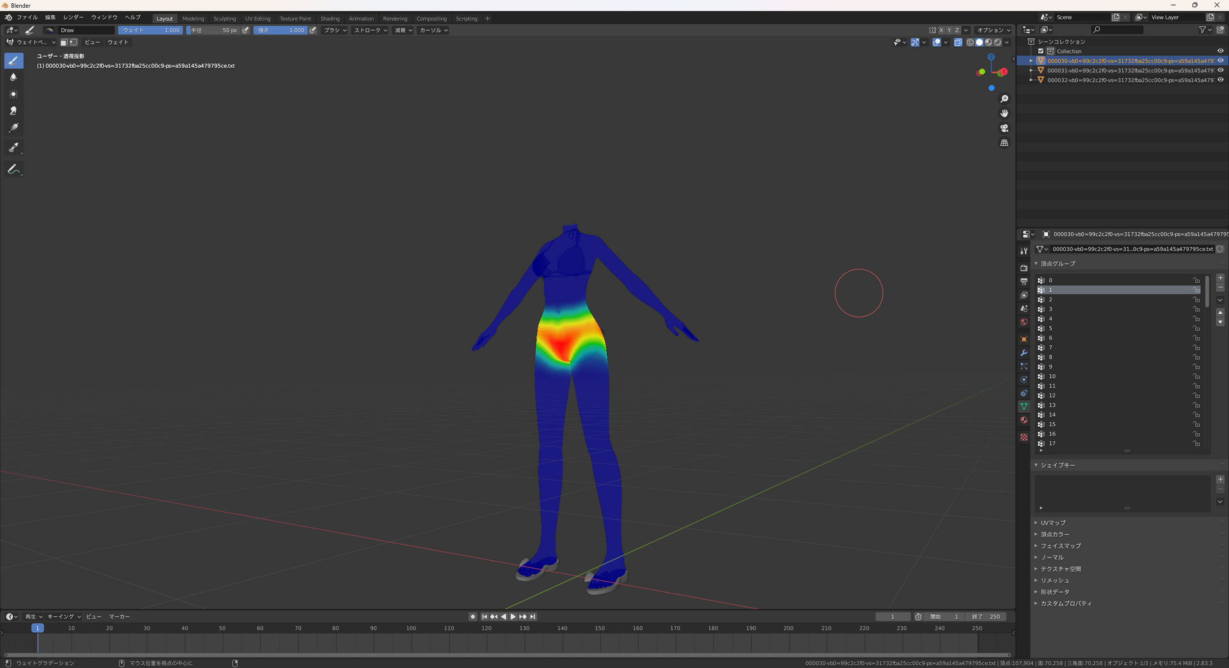The height and width of the screenshot is (668, 1229).
Task: Open the World properties tab
Action: 1024,322
